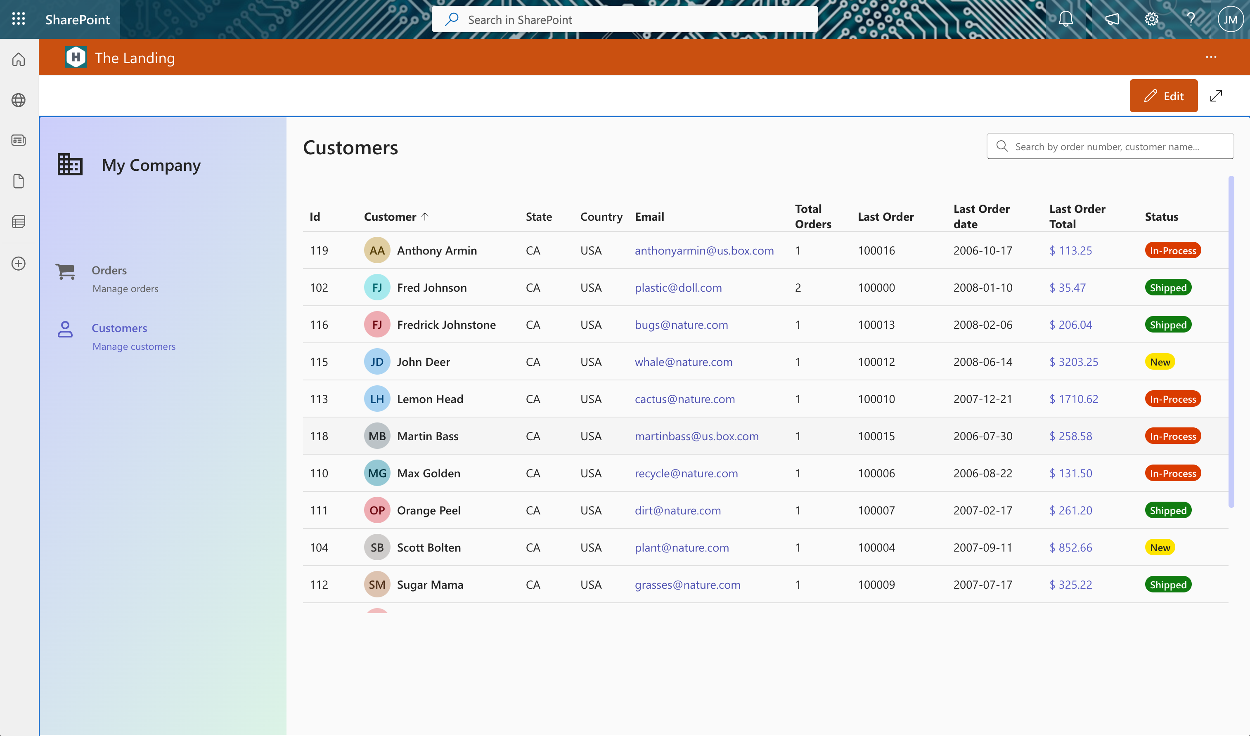Click last order date 2007-02-17
Image resolution: width=1250 pixels, height=736 pixels.
(982, 510)
